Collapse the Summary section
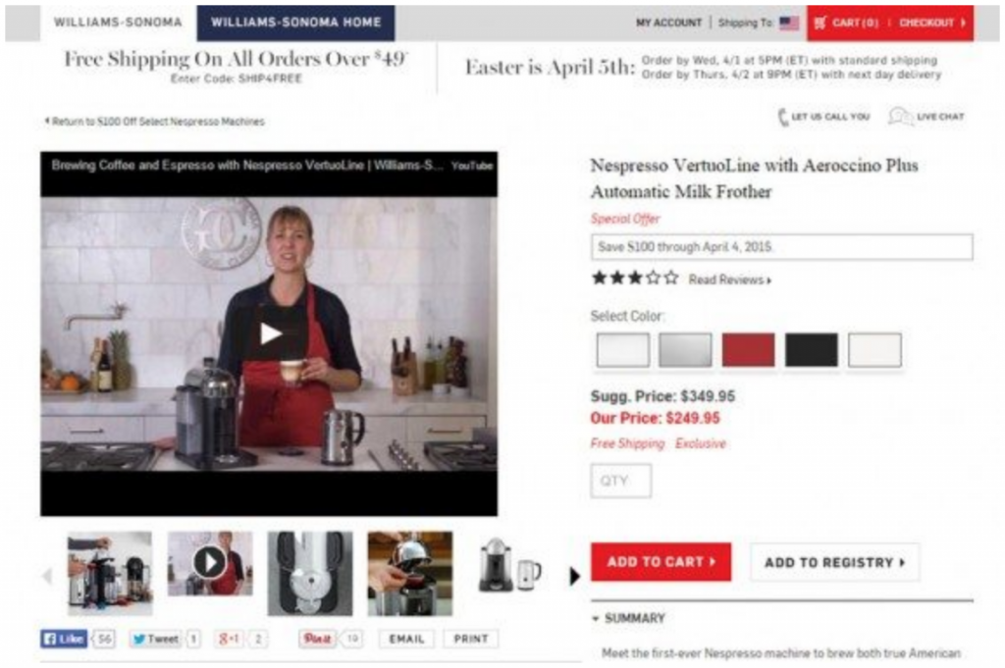This screenshot has width=1005, height=668. 596,619
